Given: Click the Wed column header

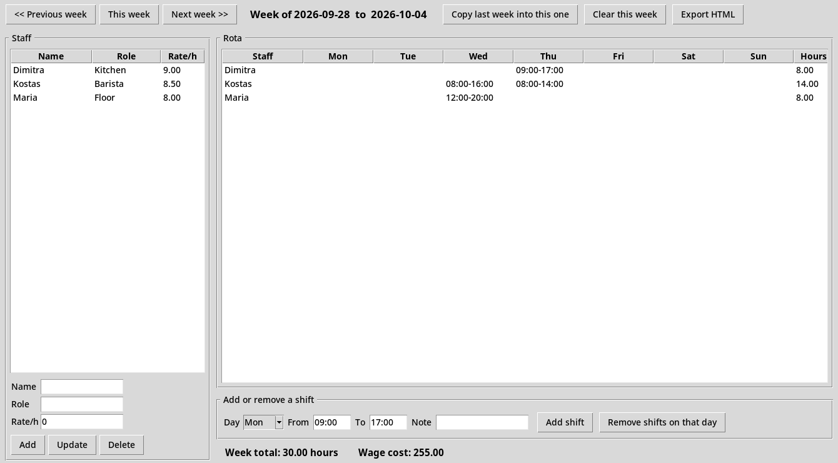Looking at the screenshot, I should (x=478, y=56).
